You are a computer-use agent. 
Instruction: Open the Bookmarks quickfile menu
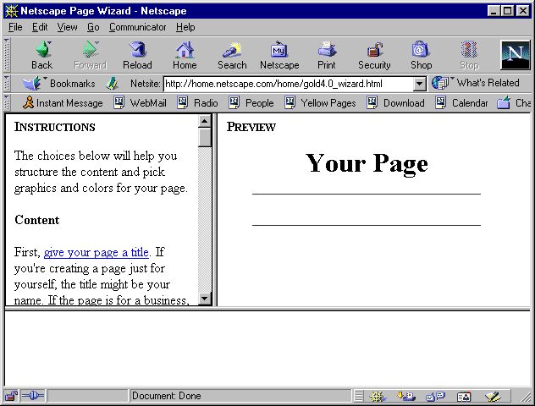tap(58, 83)
